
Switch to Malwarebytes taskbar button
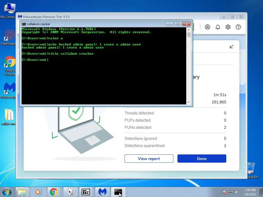pyautogui.click(x=102, y=192)
